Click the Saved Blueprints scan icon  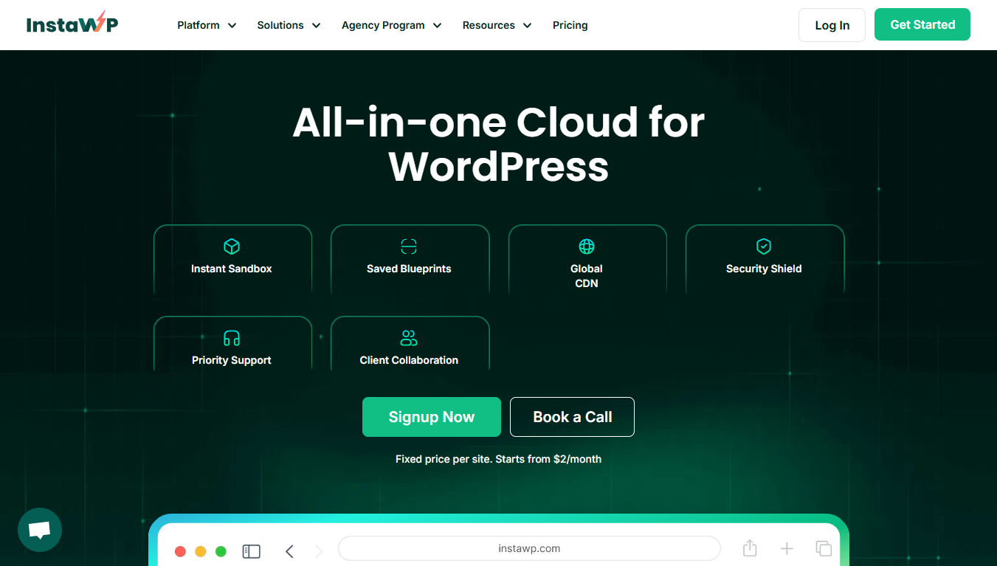[x=409, y=246]
